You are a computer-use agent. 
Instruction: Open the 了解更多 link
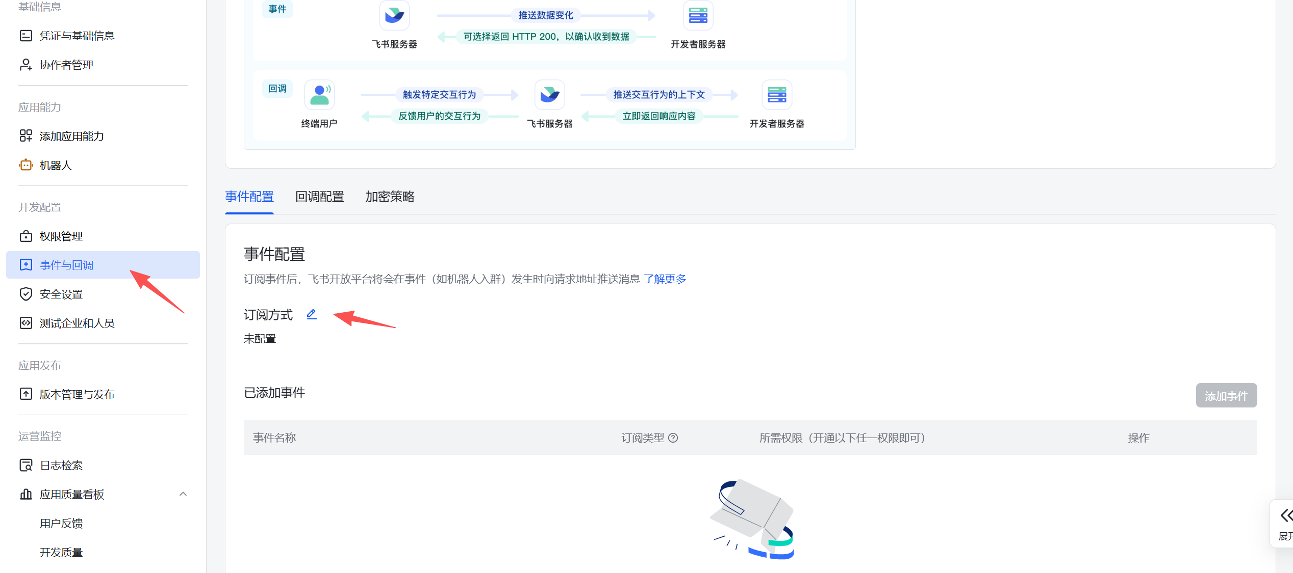click(665, 279)
